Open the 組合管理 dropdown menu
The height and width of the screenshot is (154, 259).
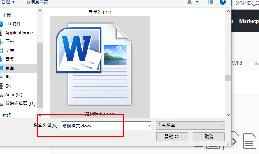(7, 2)
